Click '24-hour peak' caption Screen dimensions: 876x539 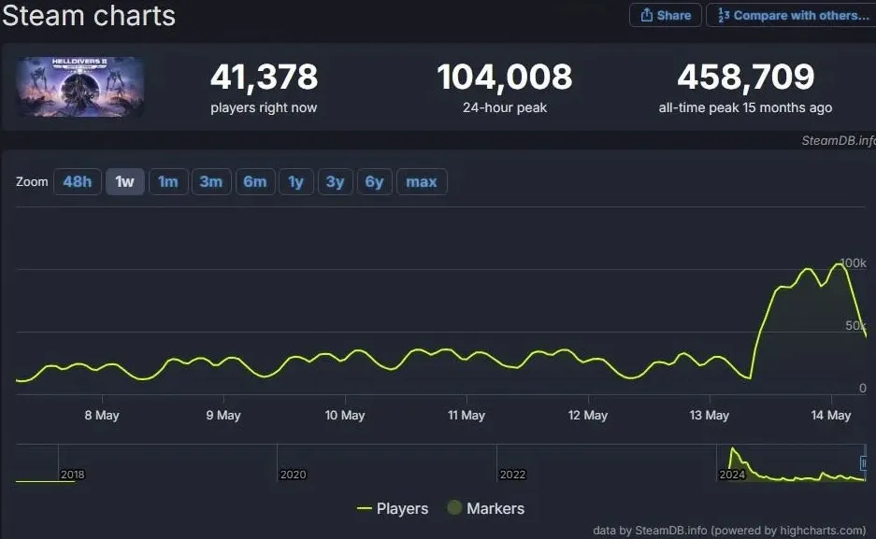(x=505, y=107)
